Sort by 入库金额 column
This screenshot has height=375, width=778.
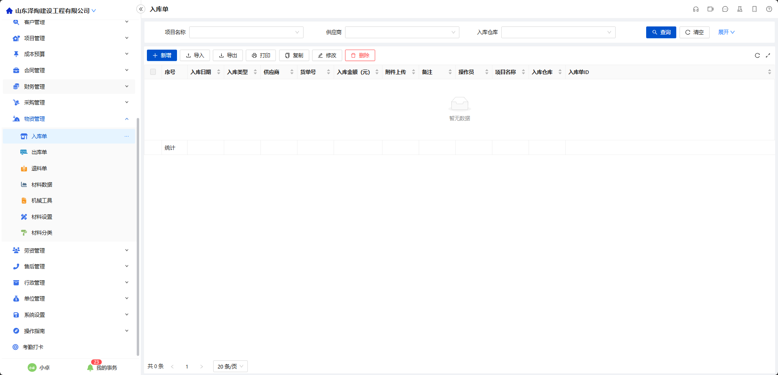point(377,72)
